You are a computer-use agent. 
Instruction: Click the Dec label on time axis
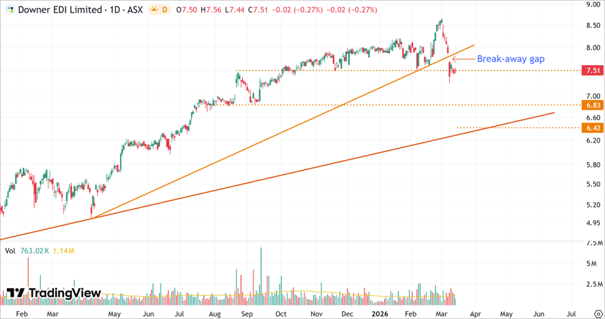click(x=347, y=313)
